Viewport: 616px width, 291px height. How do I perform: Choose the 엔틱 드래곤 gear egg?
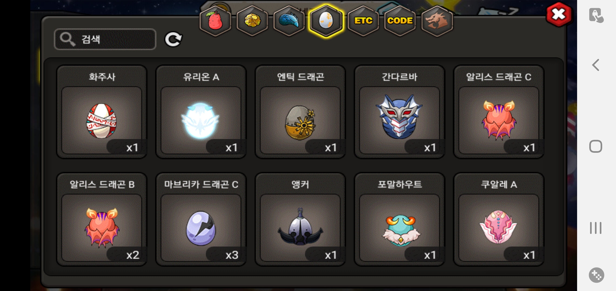[x=300, y=112]
